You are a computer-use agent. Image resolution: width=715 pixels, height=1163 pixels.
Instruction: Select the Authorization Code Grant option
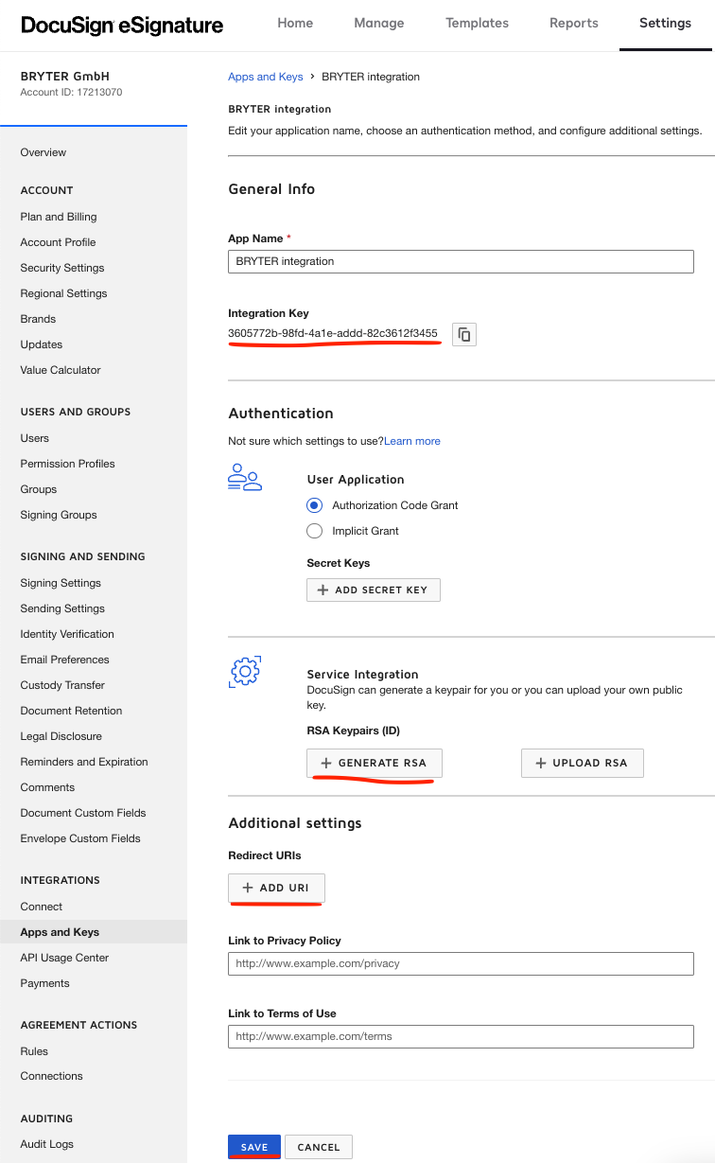point(315,505)
